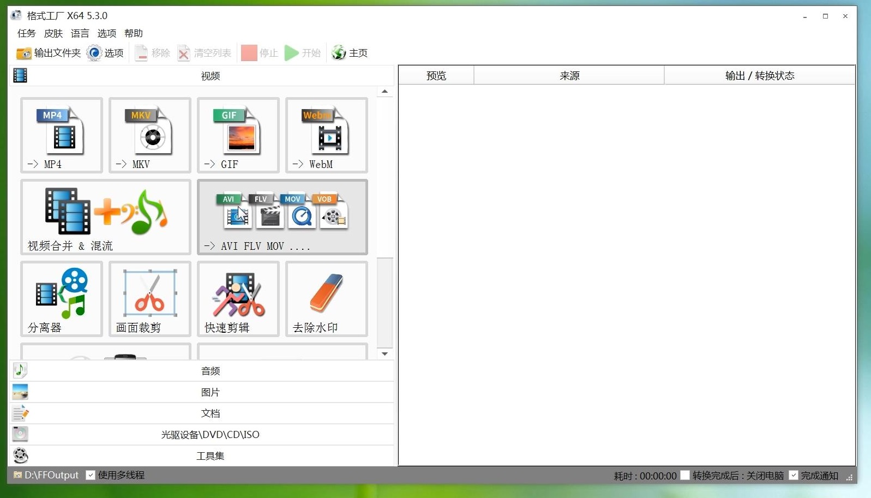Click the 选项 gear toolbar button
This screenshot has height=498, width=871.
tap(105, 53)
